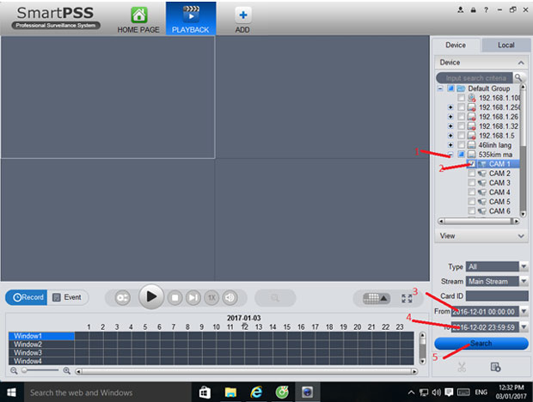This screenshot has height=402, width=533.
Task: Check the CAM 2 checkbox
Action: click(x=471, y=174)
